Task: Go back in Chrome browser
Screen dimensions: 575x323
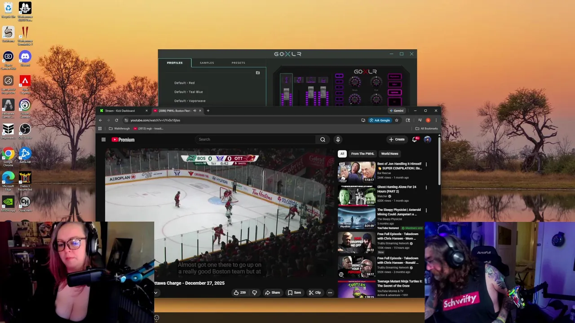Action: pyautogui.click(x=100, y=120)
